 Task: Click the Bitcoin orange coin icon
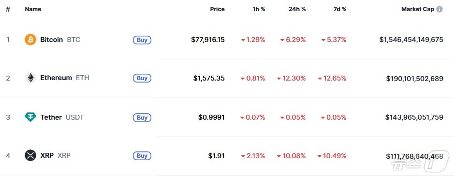coord(30,40)
